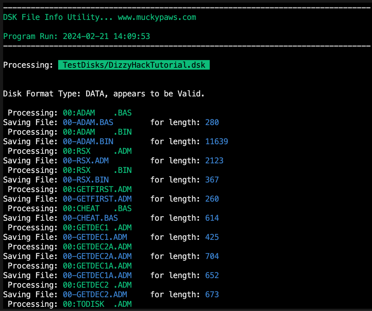This screenshot has height=311, width=372.
Task: Click the 00:RSX .BIN processing entry
Action: [x=97, y=170]
